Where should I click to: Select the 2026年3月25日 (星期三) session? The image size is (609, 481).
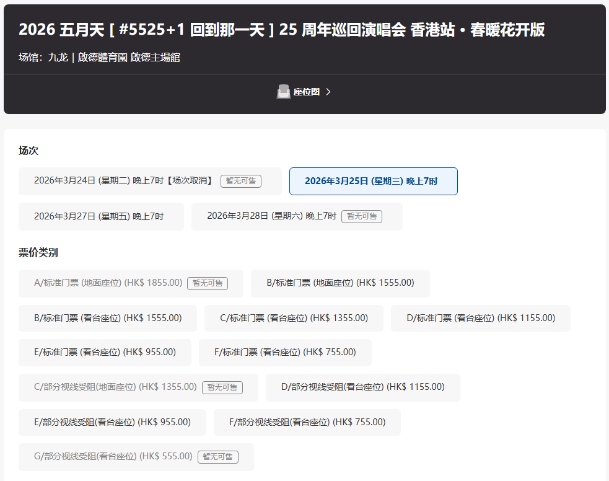373,181
